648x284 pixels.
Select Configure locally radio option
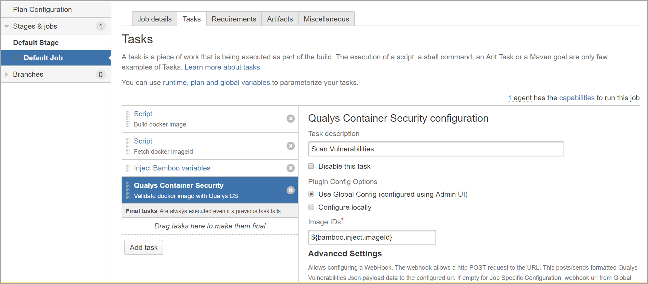pos(311,207)
